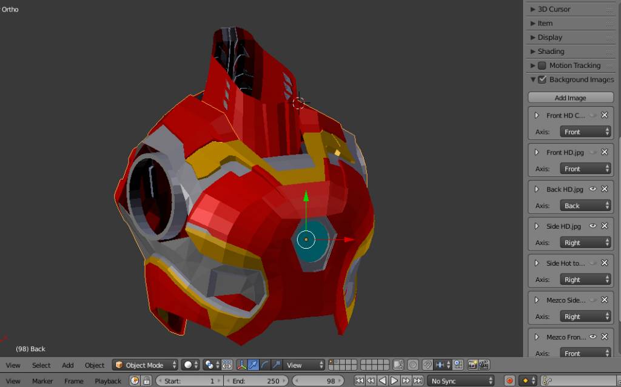
Task: Jump to previous keyframe
Action: (x=371, y=381)
